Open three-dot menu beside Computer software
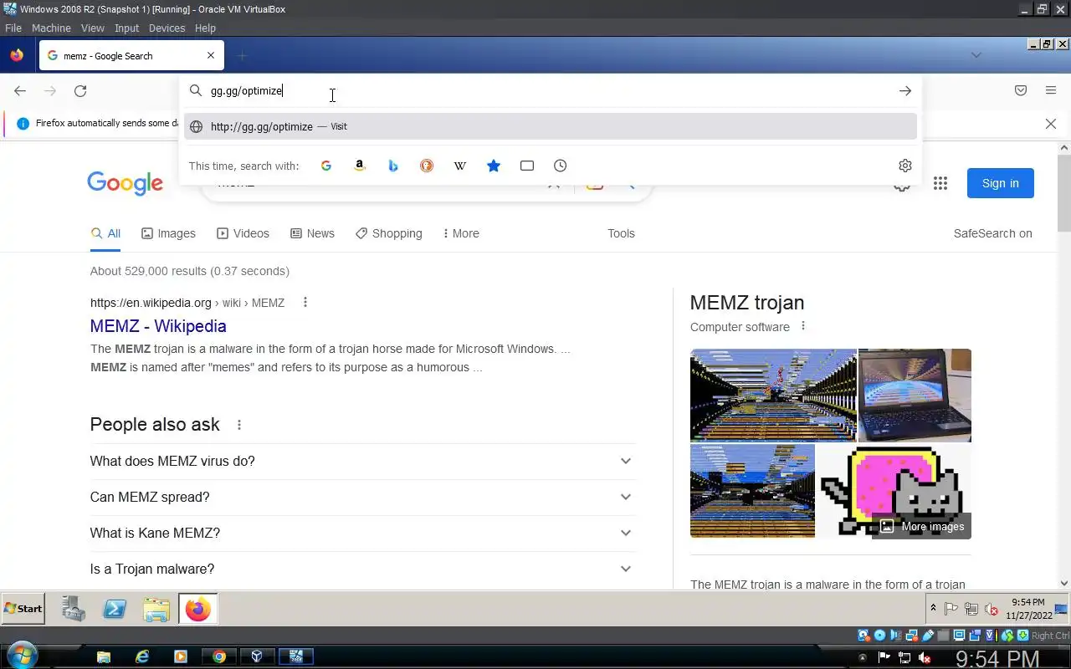1071x669 pixels. tap(803, 326)
